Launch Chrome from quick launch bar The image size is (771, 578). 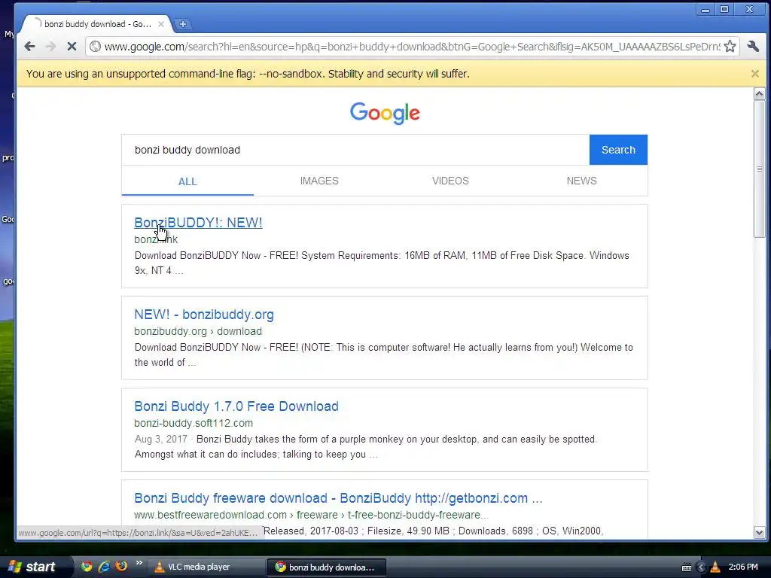click(x=87, y=566)
